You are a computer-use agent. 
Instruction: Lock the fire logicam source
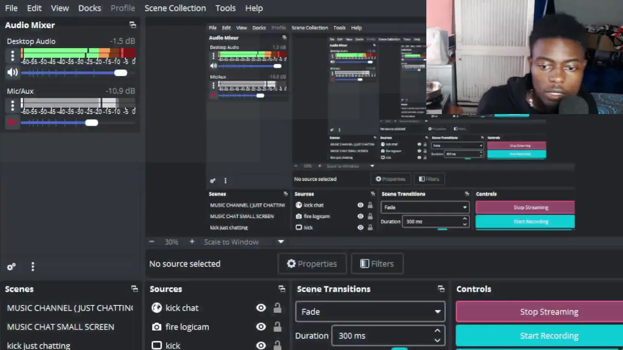[x=277, y=327]
